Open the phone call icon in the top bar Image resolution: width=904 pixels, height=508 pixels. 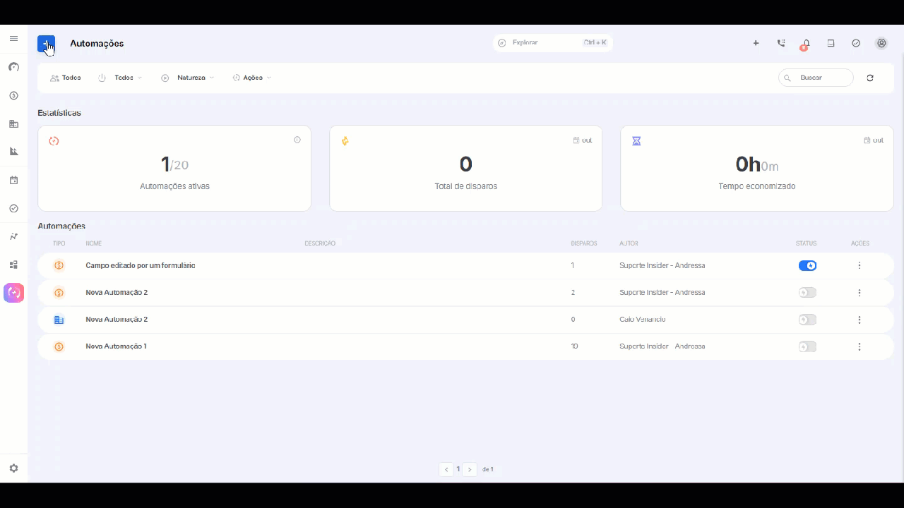tap(781, 43)
